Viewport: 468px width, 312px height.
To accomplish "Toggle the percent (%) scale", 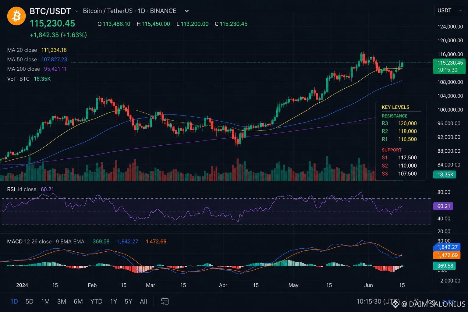I will pos(416,301).
